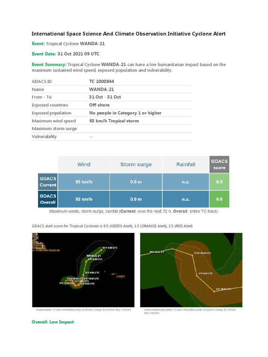Click the '5/11 6:00 UTC' track point label
This screenshot has width=268, height=357.
tap(110, 248)
